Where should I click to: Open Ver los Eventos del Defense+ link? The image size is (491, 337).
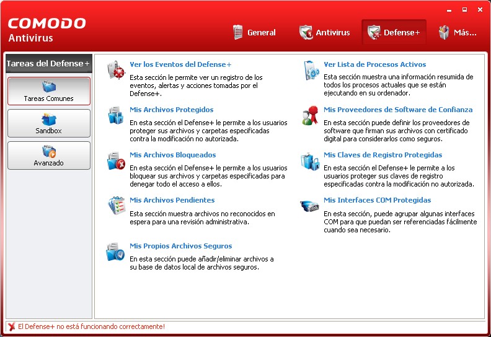point(180,64)
